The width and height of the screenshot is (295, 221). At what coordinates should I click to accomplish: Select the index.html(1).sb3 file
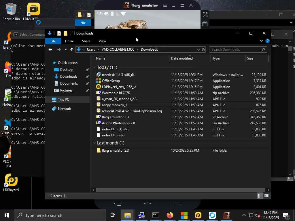pyautogui.click(x=115, y=129)
